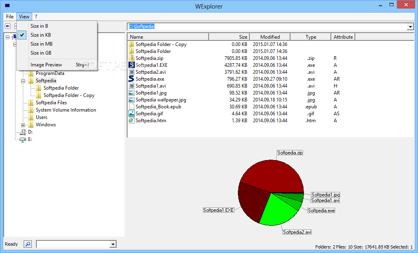The width and height of the screenshot is (418, 253).
Task: Click the Softpedia1.jpg chart label
Action: click(326, 195)
